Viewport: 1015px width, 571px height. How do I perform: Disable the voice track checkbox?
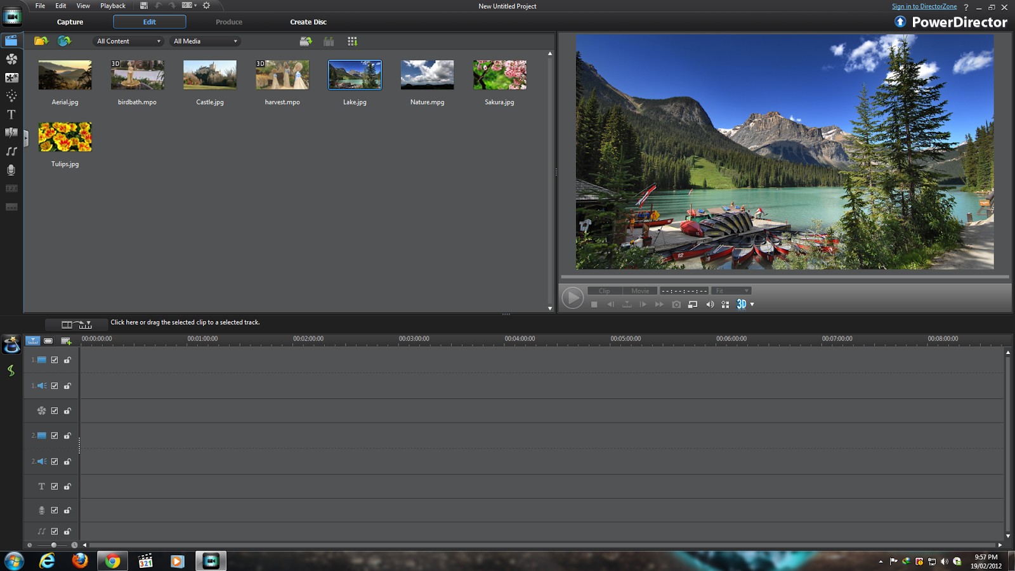pyautogui.click(x=55, y=510)
